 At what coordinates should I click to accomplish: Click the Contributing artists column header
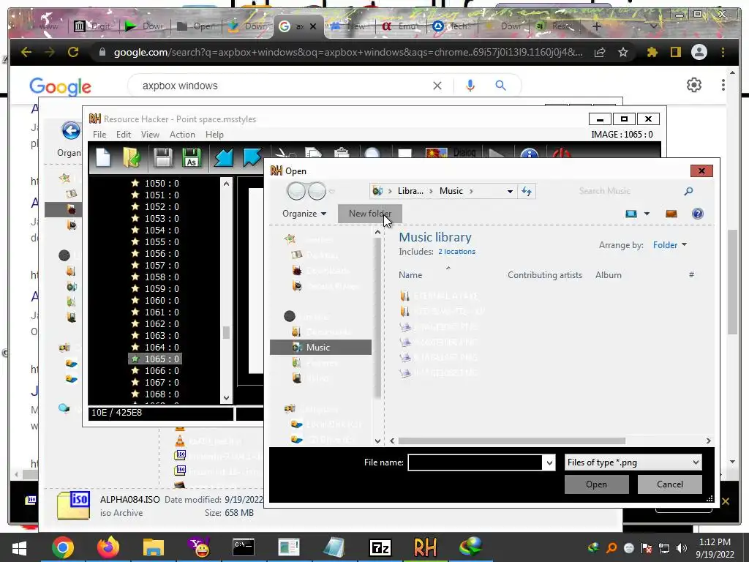pos(544,275)
